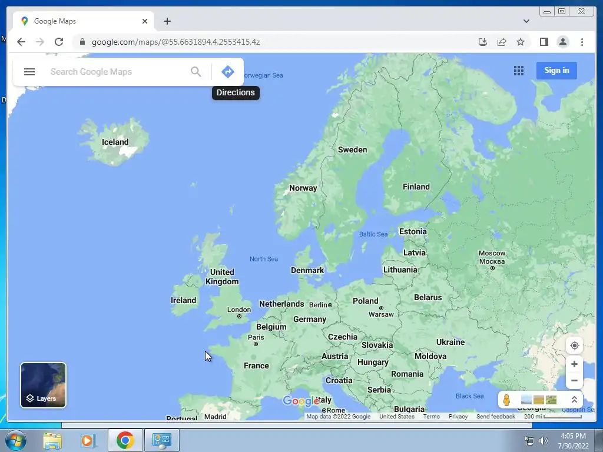
Task: Open the volume speaker tray icon
Action: 543,441
